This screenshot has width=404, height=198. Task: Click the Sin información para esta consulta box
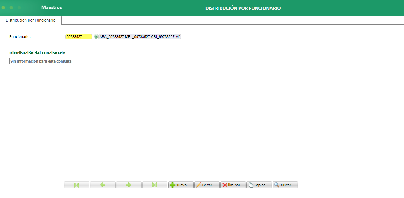tap(67, 61)
